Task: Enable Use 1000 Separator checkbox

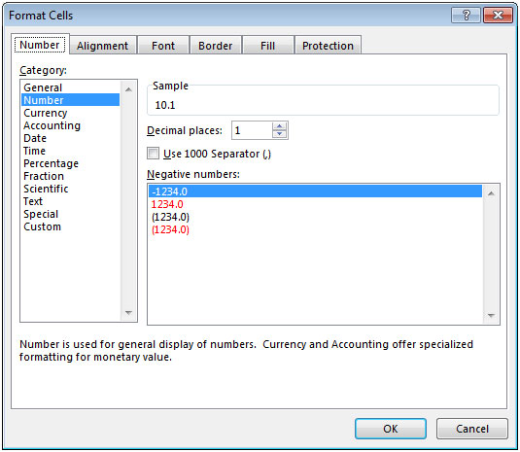Action: click(x=153, y=154)
